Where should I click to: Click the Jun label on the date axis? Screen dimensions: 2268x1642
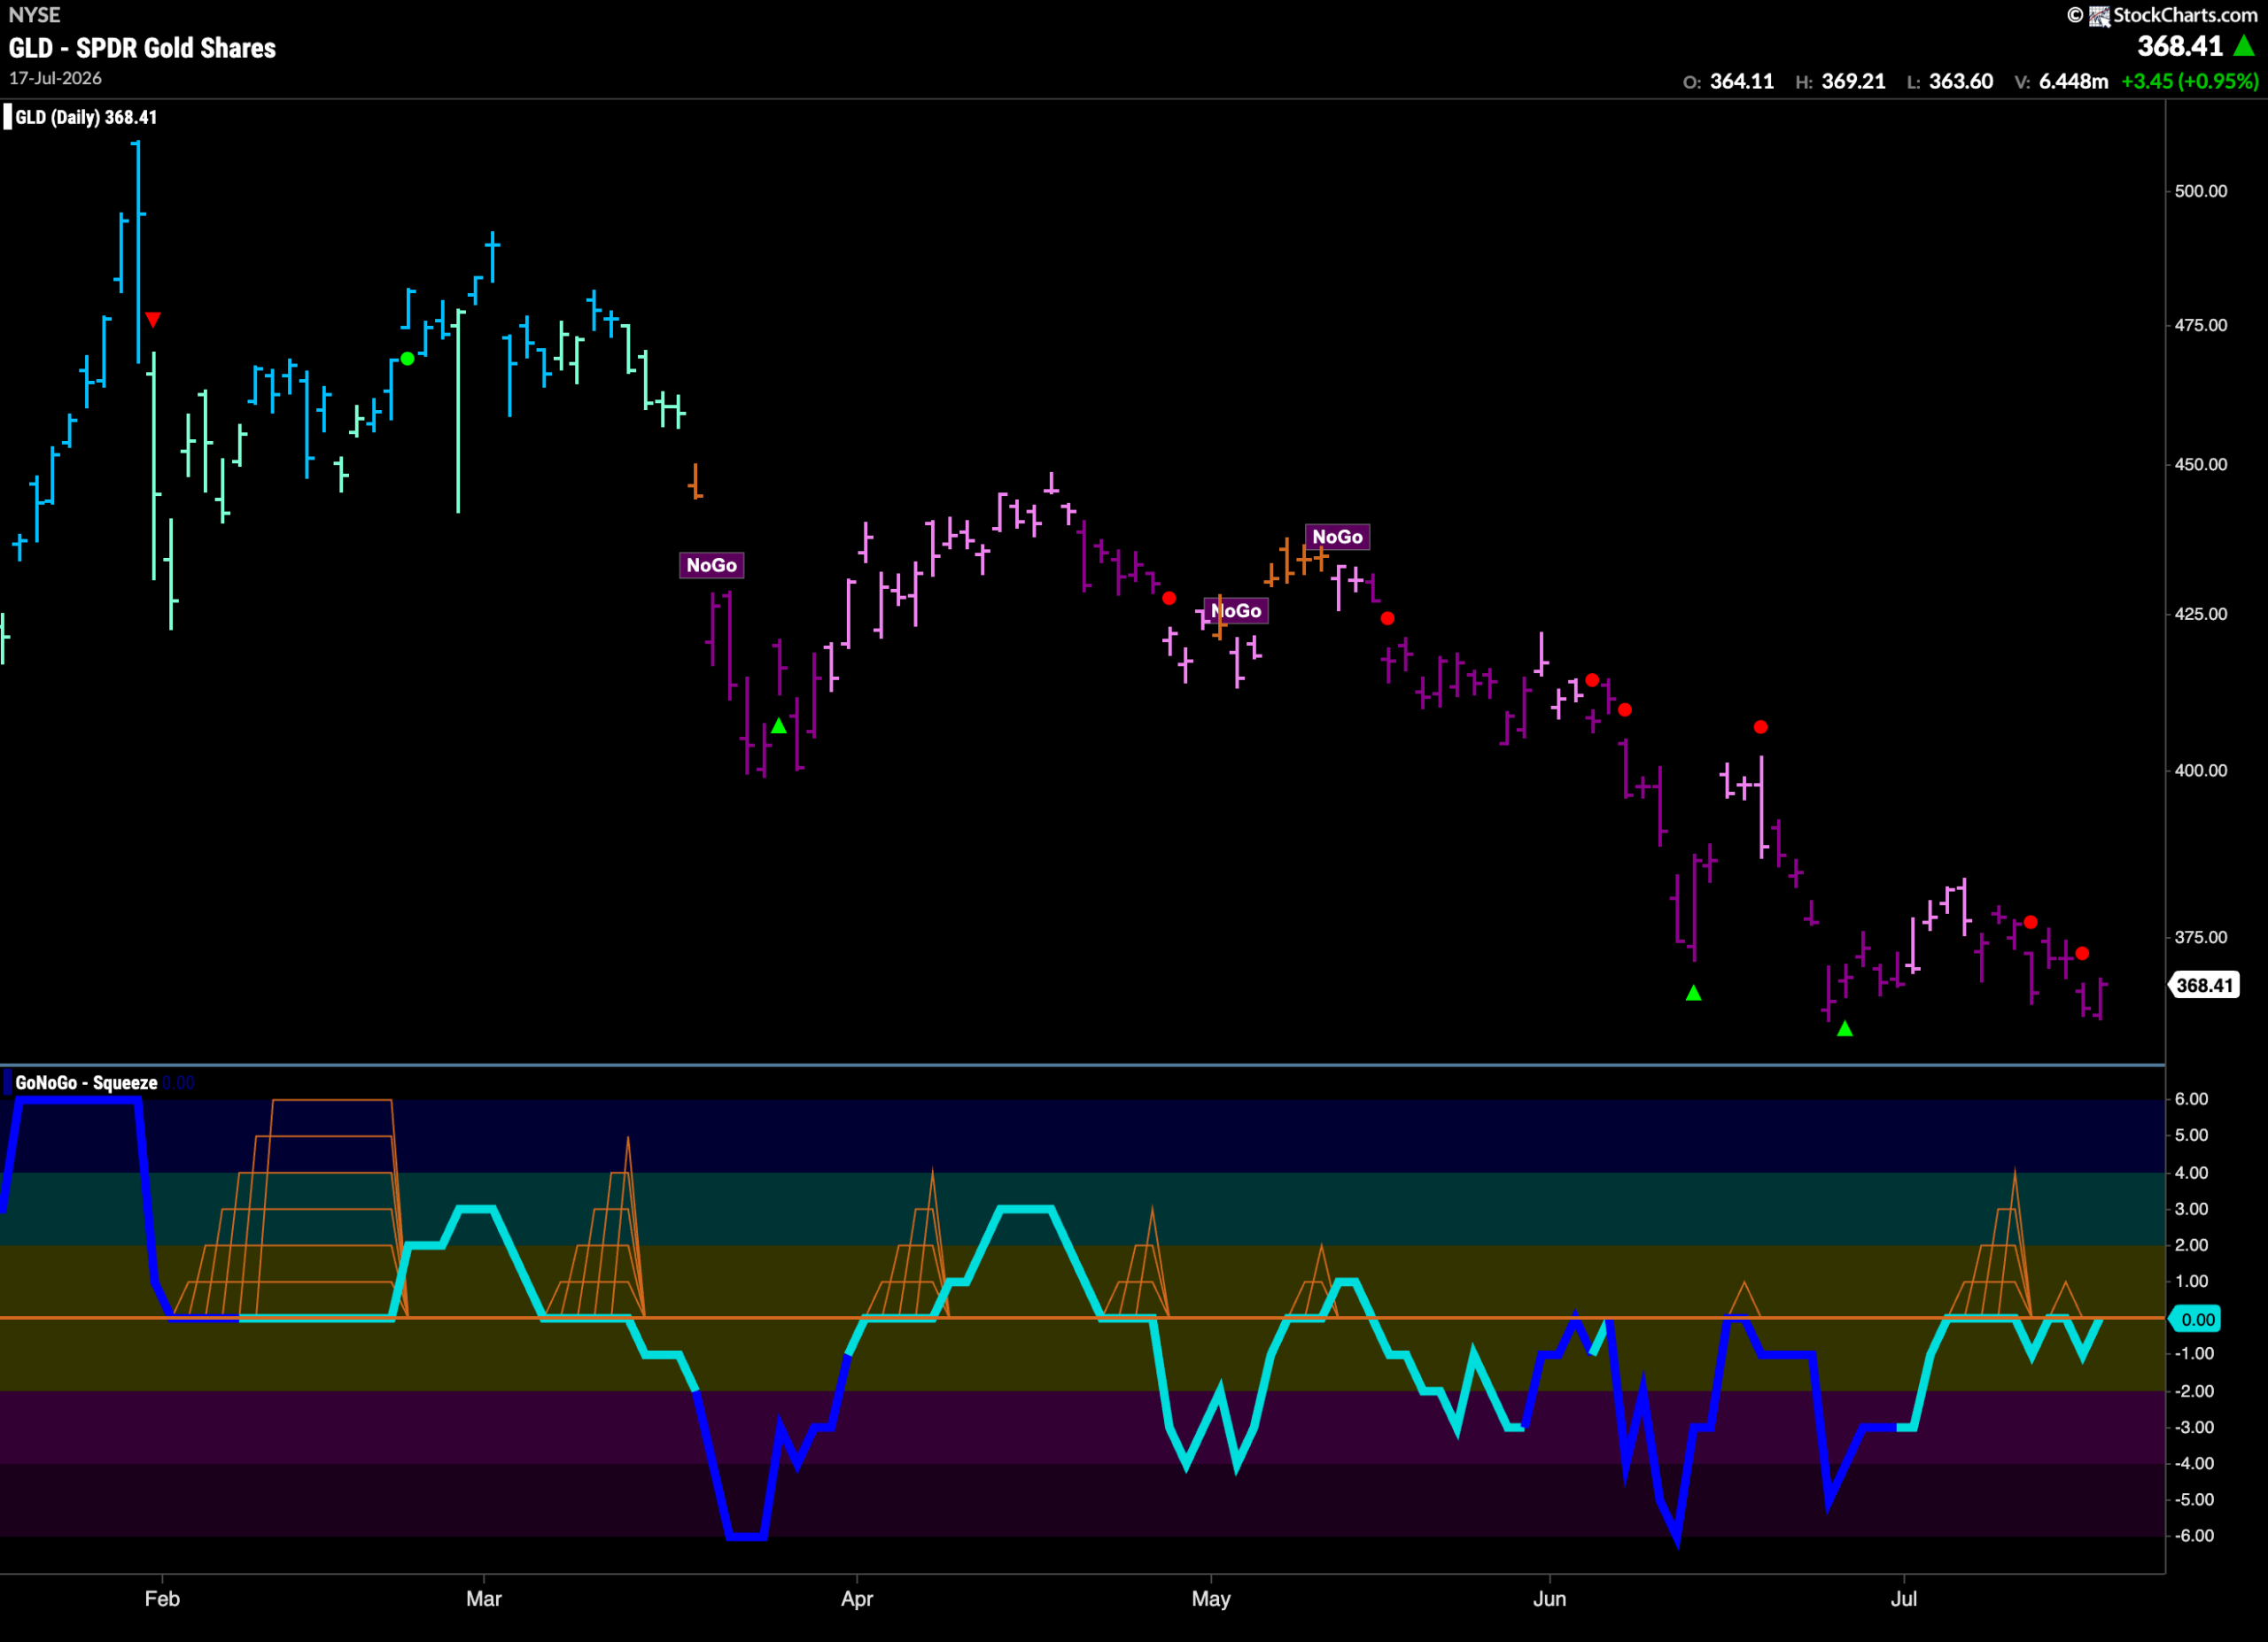[x=1549, y=1598]
